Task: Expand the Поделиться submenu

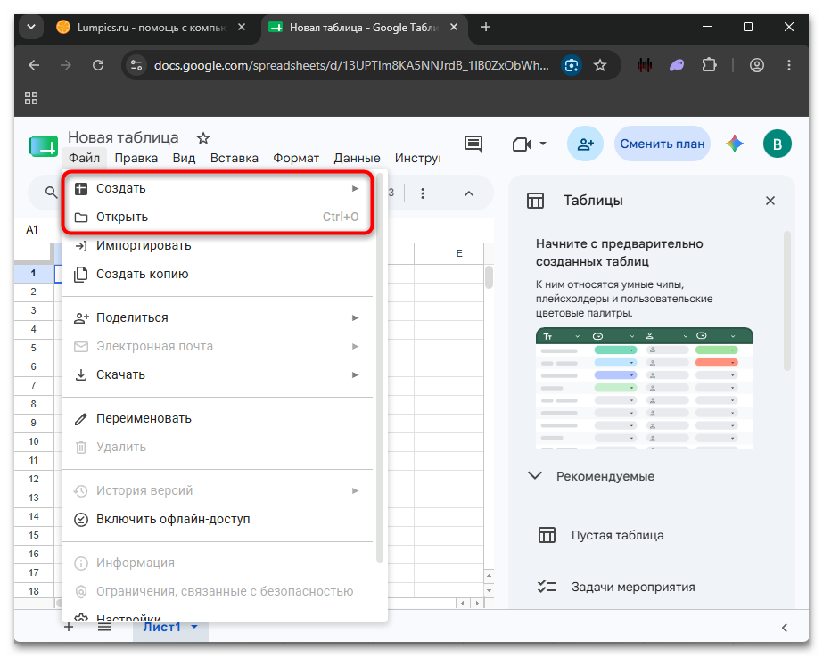Action: 218,317
